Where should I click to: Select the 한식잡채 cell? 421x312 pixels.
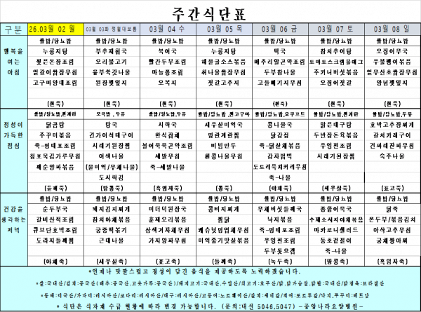(167, 135)
